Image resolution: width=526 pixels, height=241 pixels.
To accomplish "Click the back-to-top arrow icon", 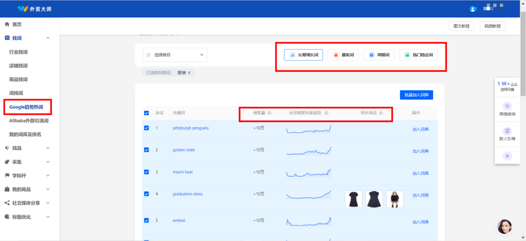I will pyautogui.click(x=507, y=155).
